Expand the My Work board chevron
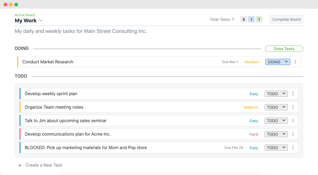Image resolution: width=318 pixels, height=175 pixels. click(41, 20)
